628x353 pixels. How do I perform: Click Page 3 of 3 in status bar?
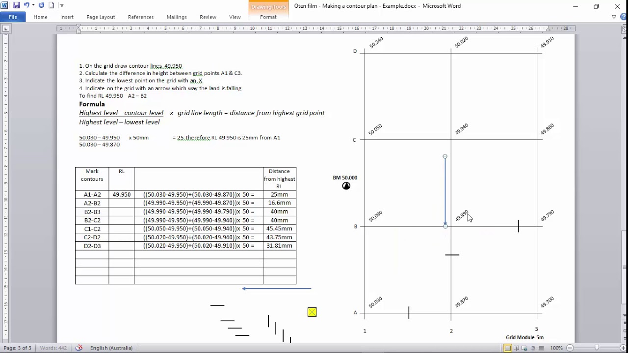click(18, 348)
